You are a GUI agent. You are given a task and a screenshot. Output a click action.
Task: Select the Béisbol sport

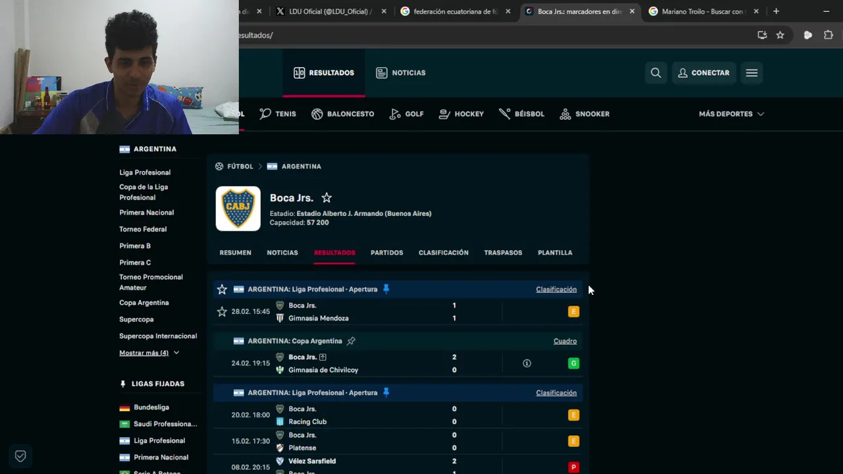(x=522, y=114)
